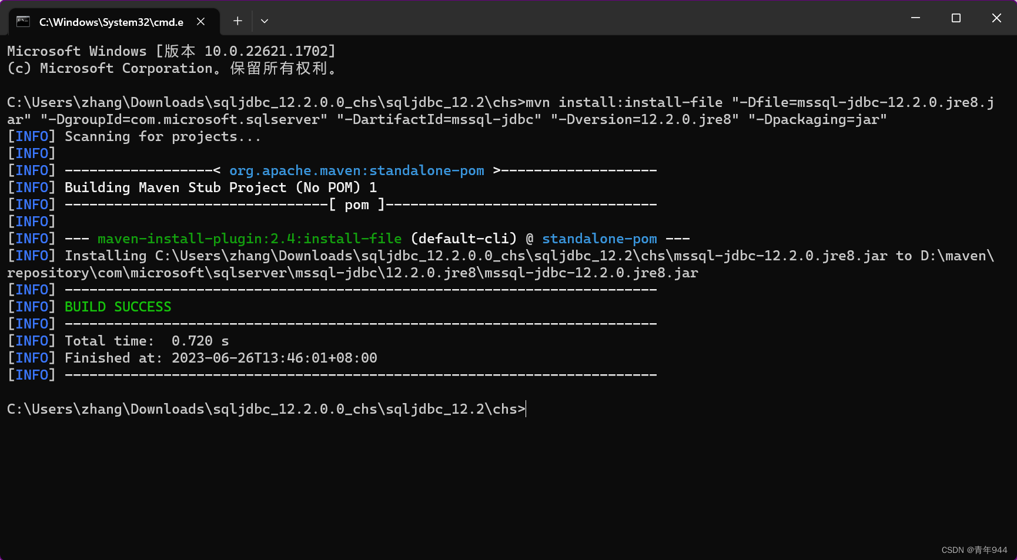Image resolution: width=1017 pixels, height=560 pixels.
Task: Click the green BUILD SUCCESS text
Action: coord(118,306)
